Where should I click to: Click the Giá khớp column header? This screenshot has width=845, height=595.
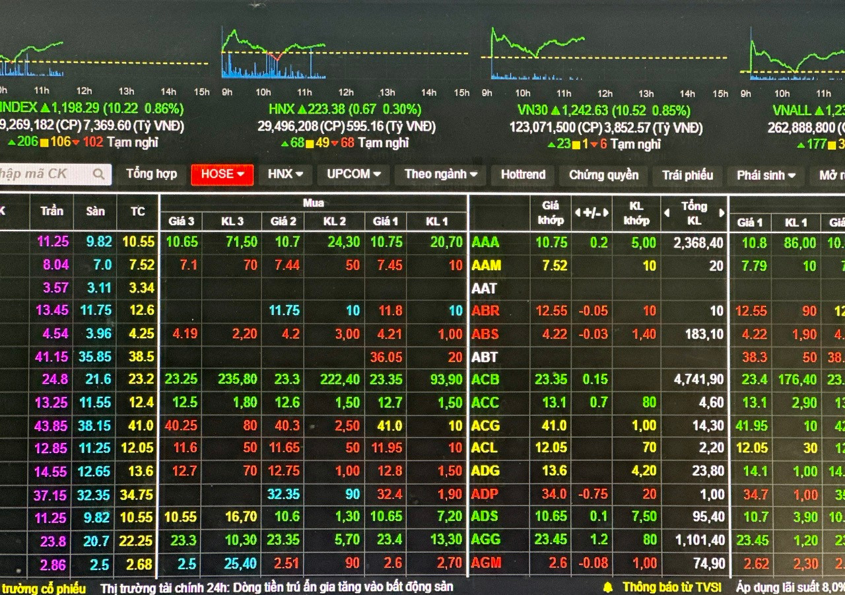[551, 213]
